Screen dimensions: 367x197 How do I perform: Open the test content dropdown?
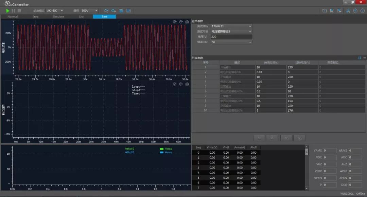click(x=231, y=31)
